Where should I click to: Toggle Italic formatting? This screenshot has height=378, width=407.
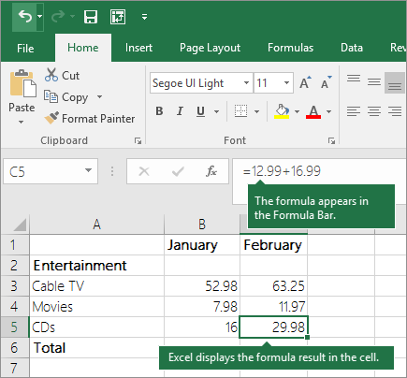[x=180, y=111]
